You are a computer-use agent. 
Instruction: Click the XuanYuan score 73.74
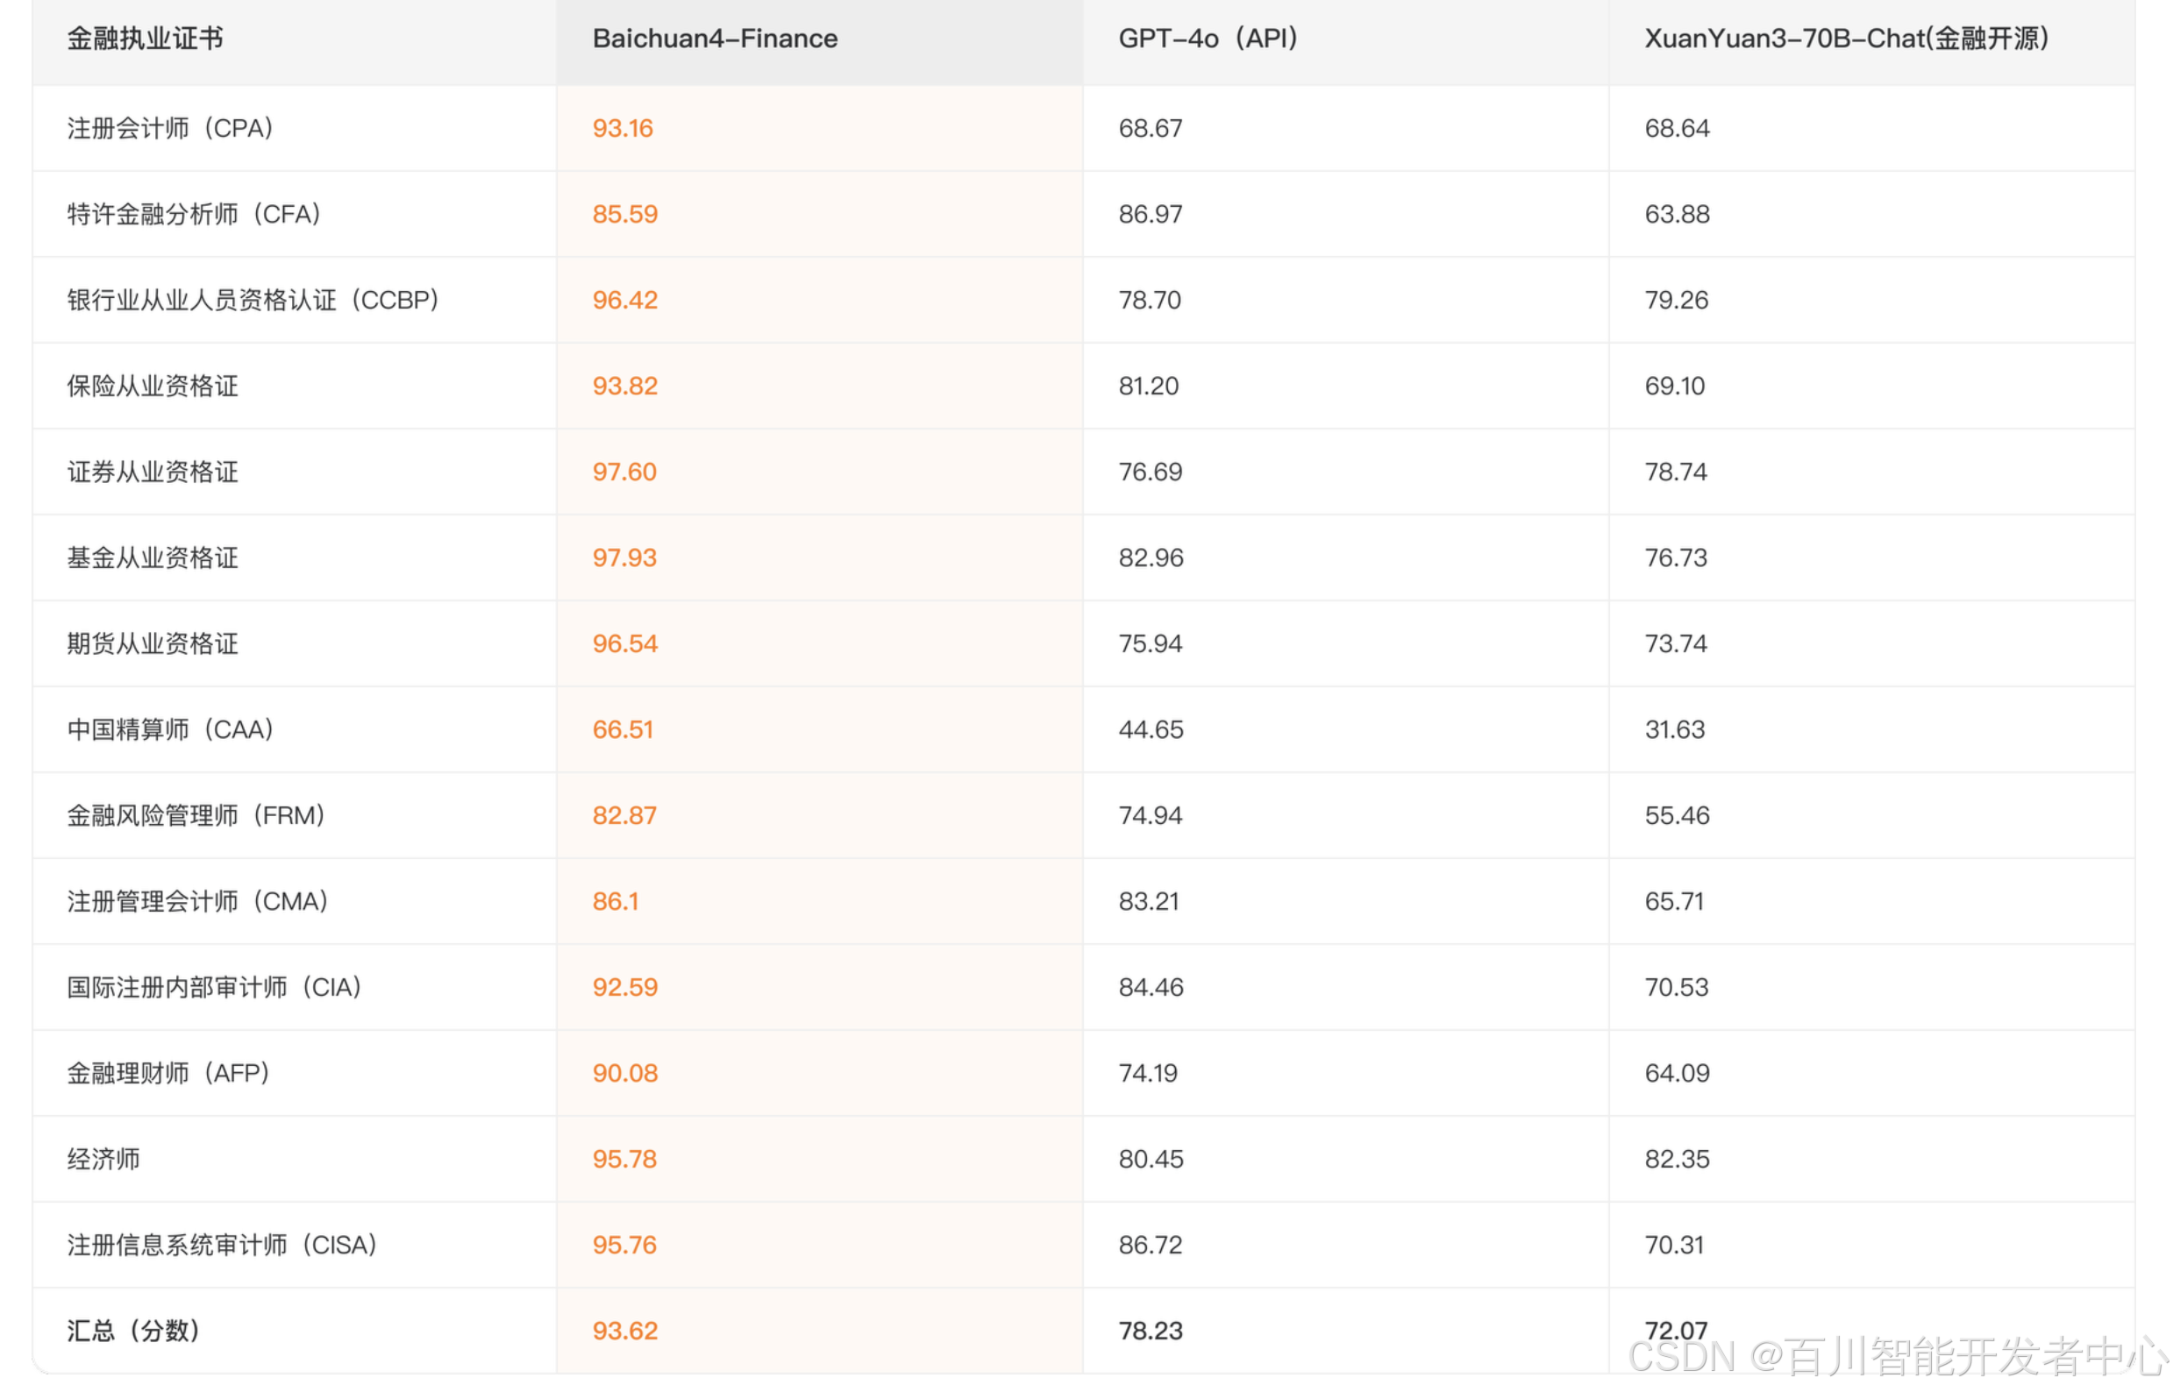coord(1676,643)
